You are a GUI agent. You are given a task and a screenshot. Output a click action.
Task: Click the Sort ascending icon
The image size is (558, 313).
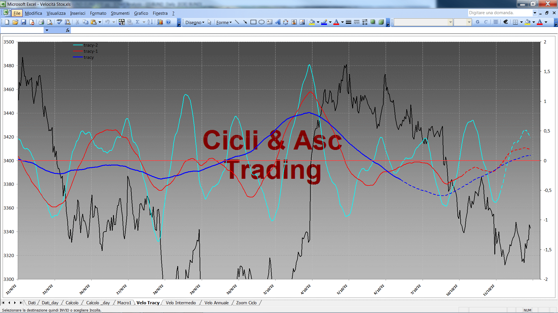pyautogui.click(x=150, y=22)
